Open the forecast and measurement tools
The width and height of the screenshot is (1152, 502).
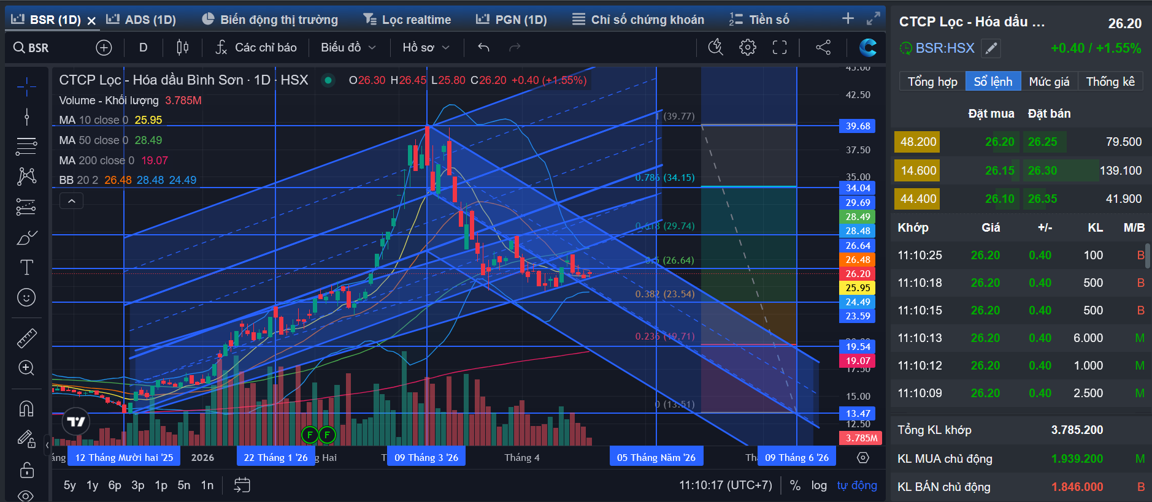[x=26, y=207]
